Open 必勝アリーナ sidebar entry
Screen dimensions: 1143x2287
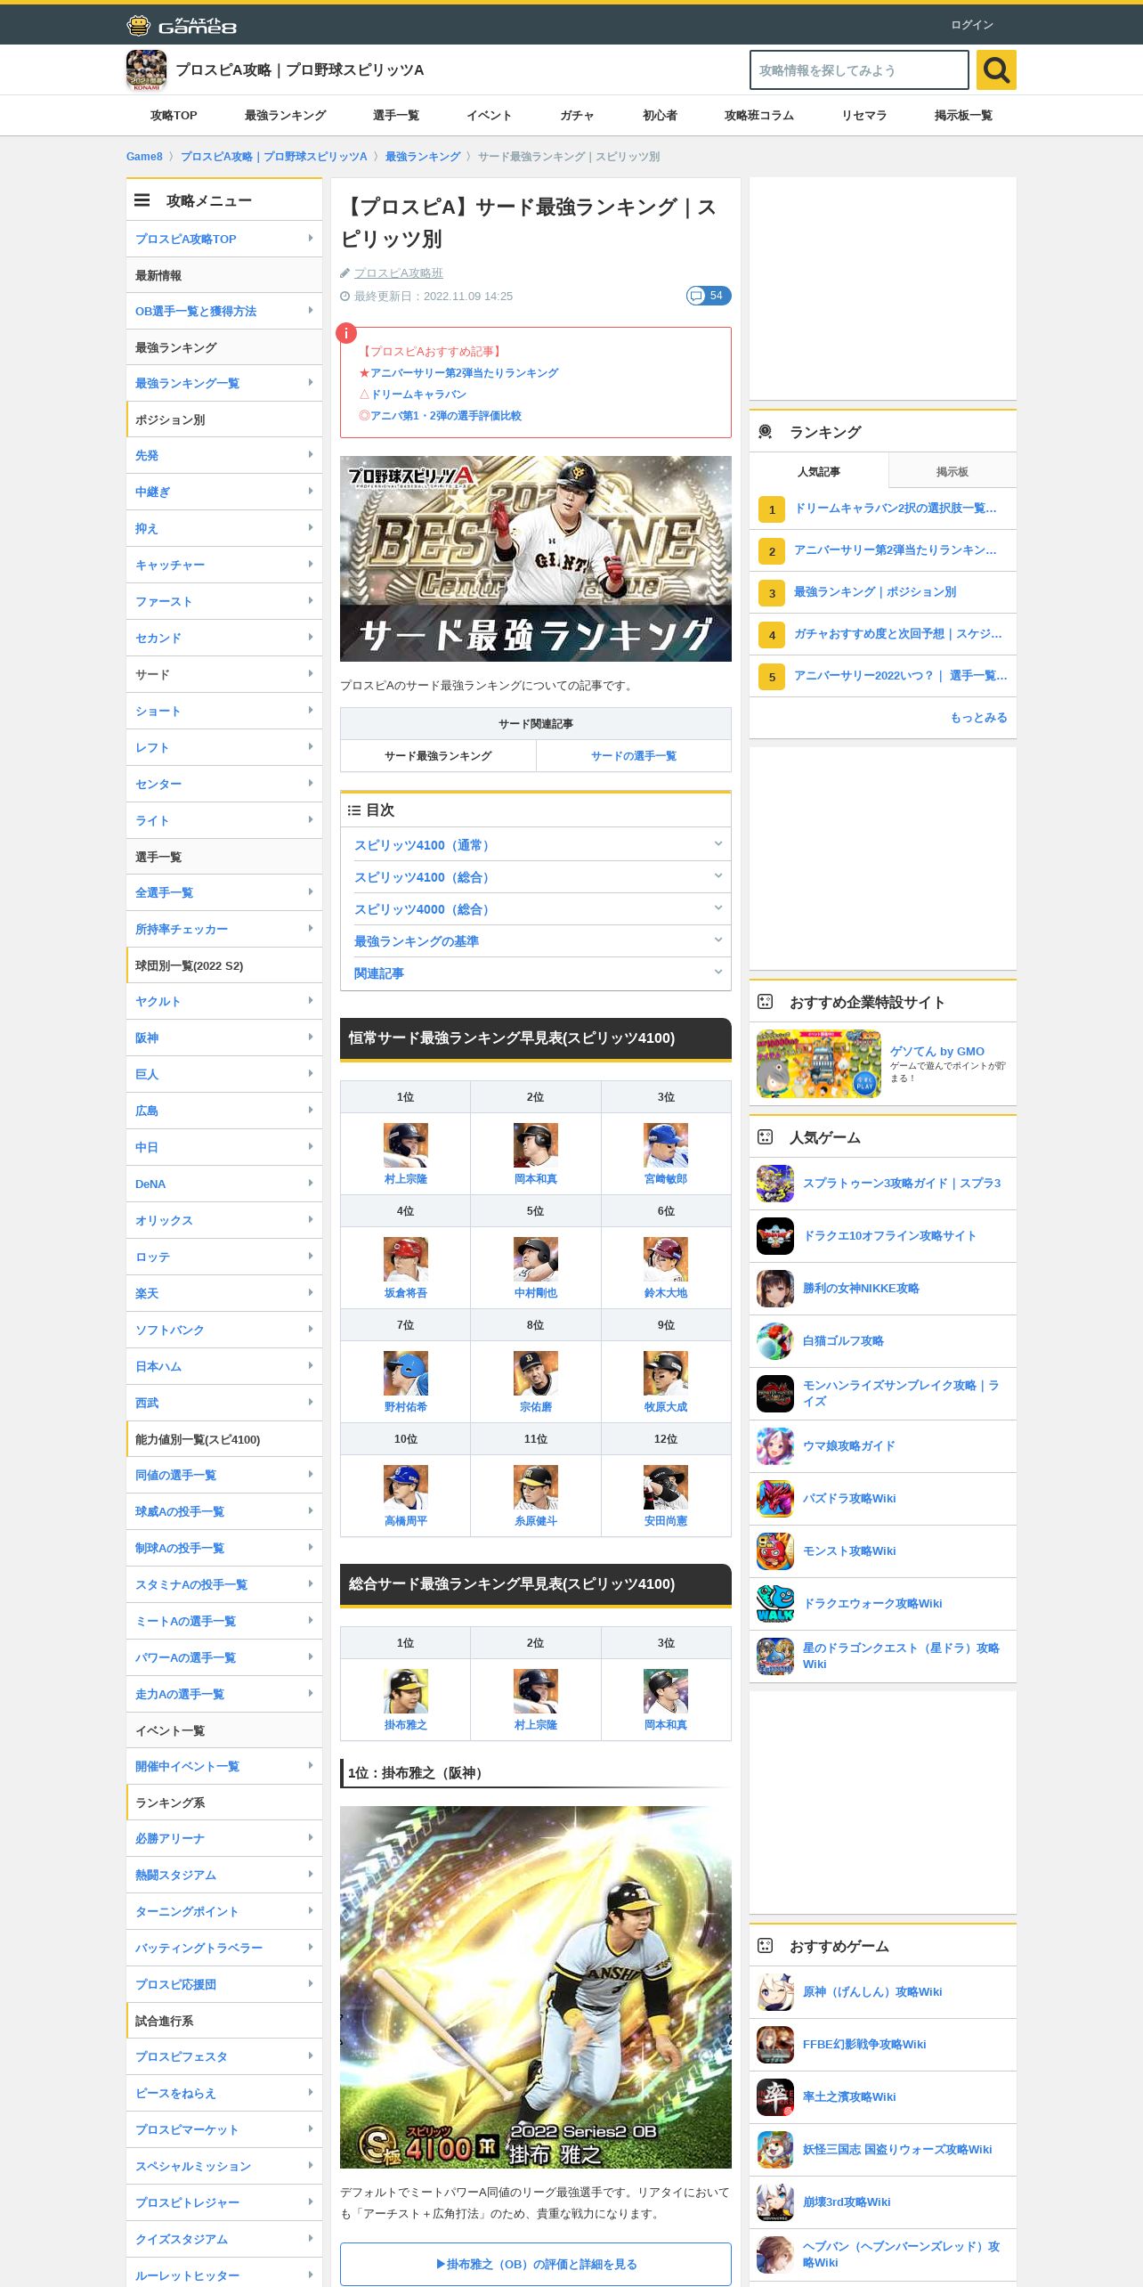point(224,1838)
